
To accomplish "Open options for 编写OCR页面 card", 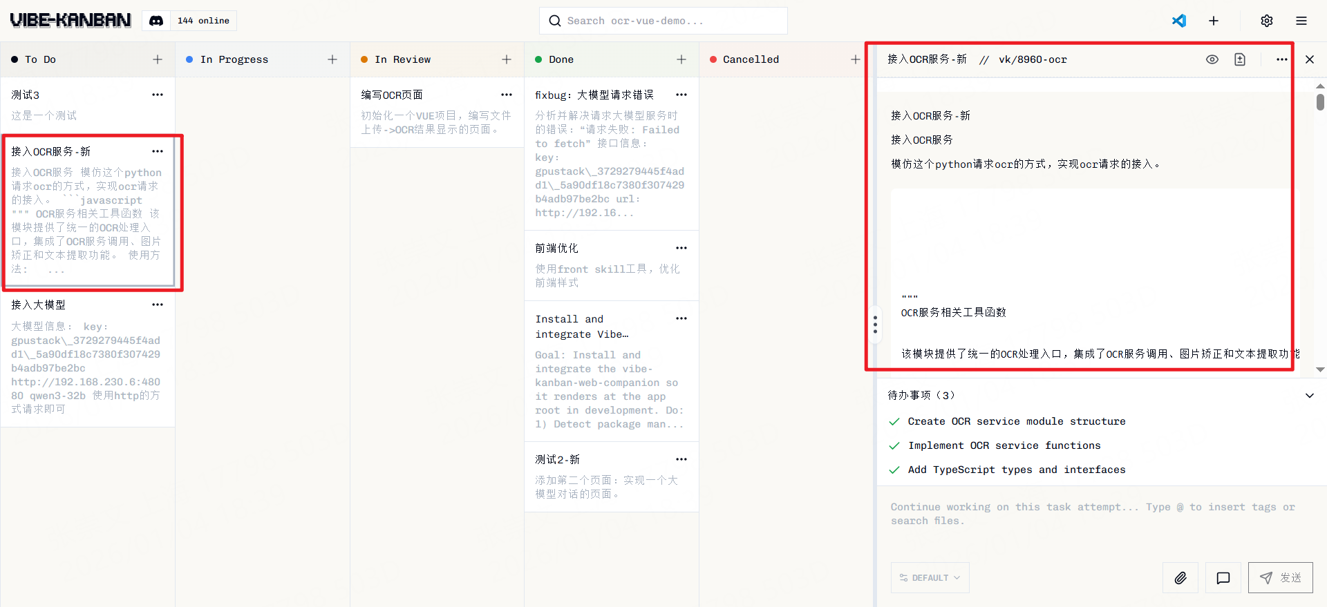I will [x=507, y=95].
